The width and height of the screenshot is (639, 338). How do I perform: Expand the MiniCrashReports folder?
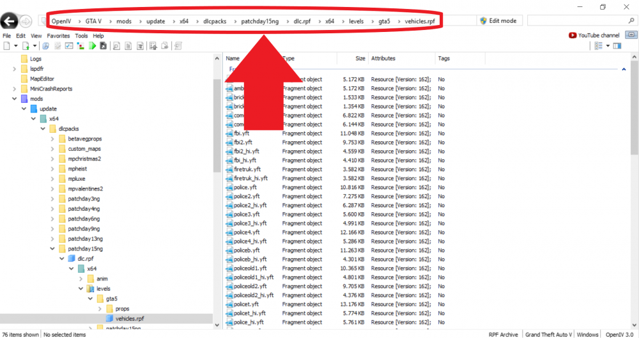click(14, 89)
